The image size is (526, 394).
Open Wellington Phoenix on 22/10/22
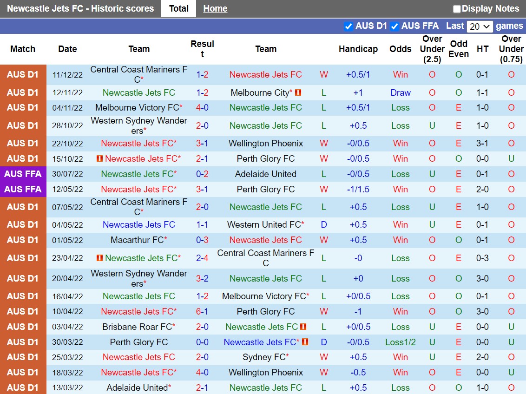[x=266, y=144]
